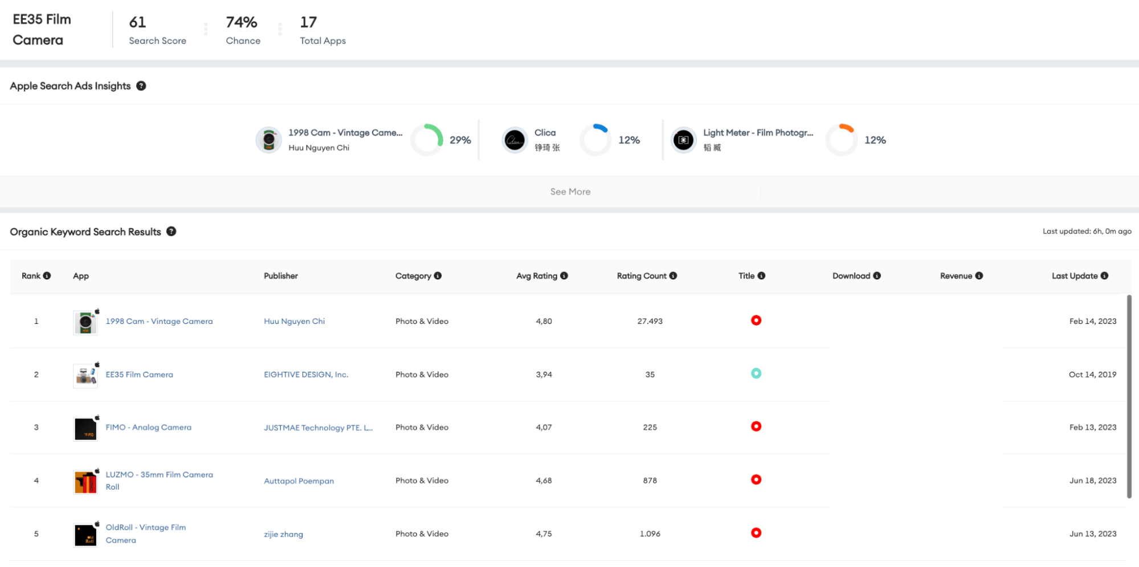Sort by App column header
Screen dimensions: 1139x567
pyautogui.click(x=81, y=276)
